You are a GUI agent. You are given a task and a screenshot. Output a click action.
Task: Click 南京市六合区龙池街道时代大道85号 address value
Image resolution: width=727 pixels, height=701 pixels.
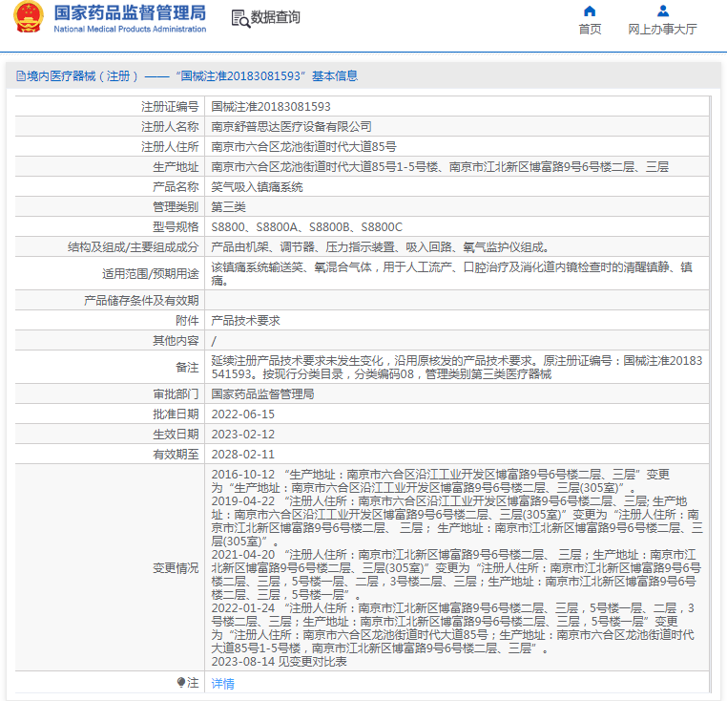click(x=303, y=147)
